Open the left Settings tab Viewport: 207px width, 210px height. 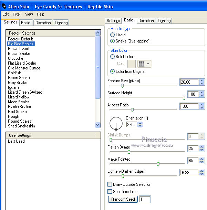[10, 22]
